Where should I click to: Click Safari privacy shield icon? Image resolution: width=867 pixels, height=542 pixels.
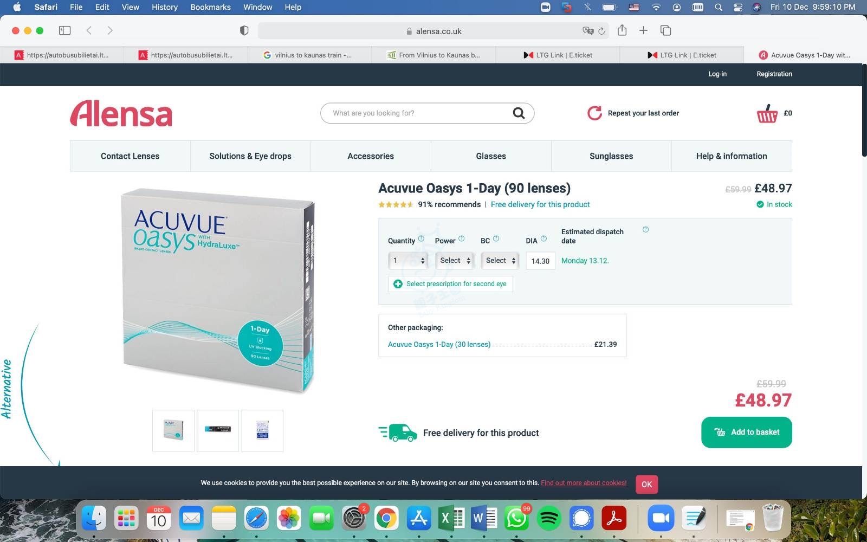(244, 30)
